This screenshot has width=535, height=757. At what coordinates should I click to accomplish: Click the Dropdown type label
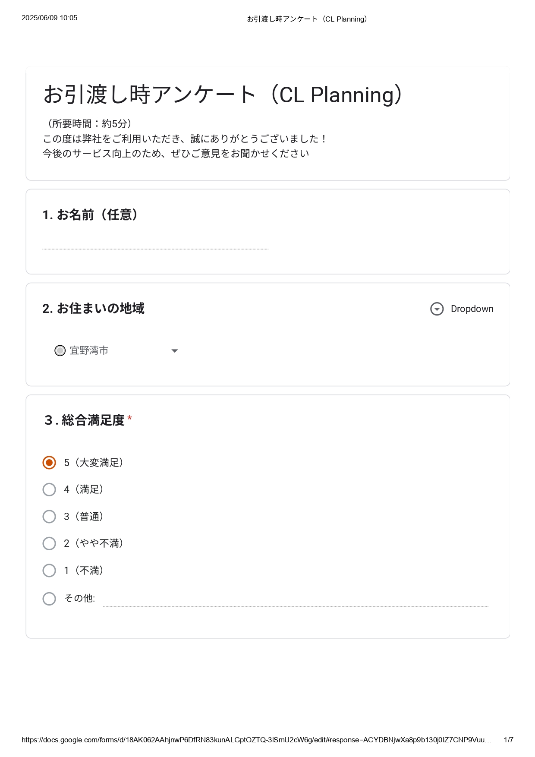click(x=472, y=309)
